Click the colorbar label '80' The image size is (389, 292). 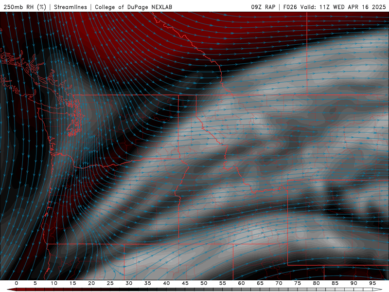(316, 283)
